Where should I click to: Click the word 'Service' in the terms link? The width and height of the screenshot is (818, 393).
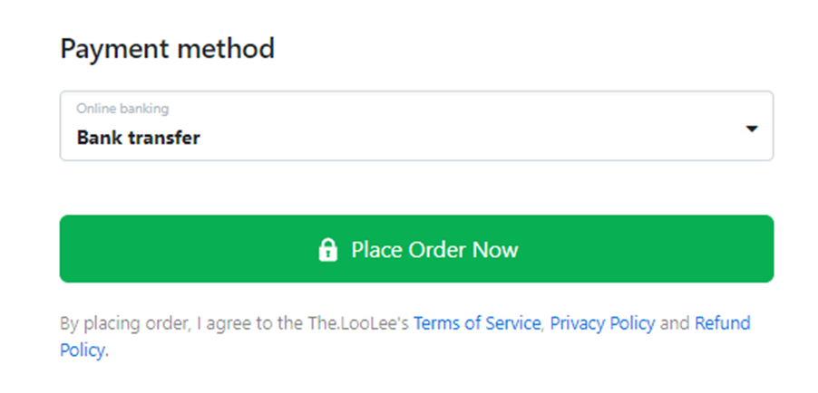click(511, 323)
